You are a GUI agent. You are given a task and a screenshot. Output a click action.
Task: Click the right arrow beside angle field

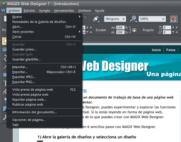[x=177, y=28]
